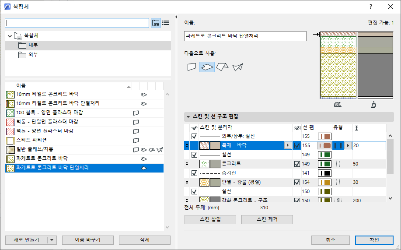Viewport: 401px width, 250px height.
Task: Click the 스킨 삽입 button
Action: pyautogui.click(x=210, y=219)
